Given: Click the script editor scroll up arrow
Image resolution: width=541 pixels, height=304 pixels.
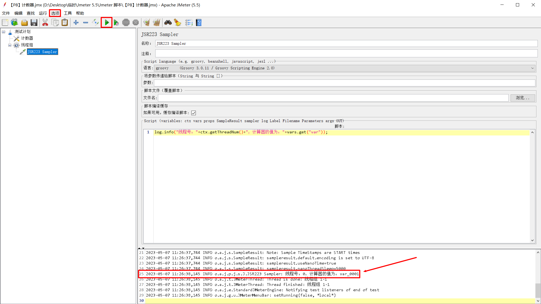Looking at the screenshot, I should 532,132.
